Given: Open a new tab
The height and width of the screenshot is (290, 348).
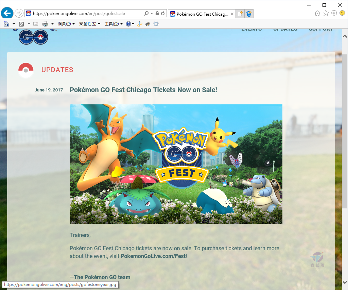Looking at the screenshot, I should 240,14.
